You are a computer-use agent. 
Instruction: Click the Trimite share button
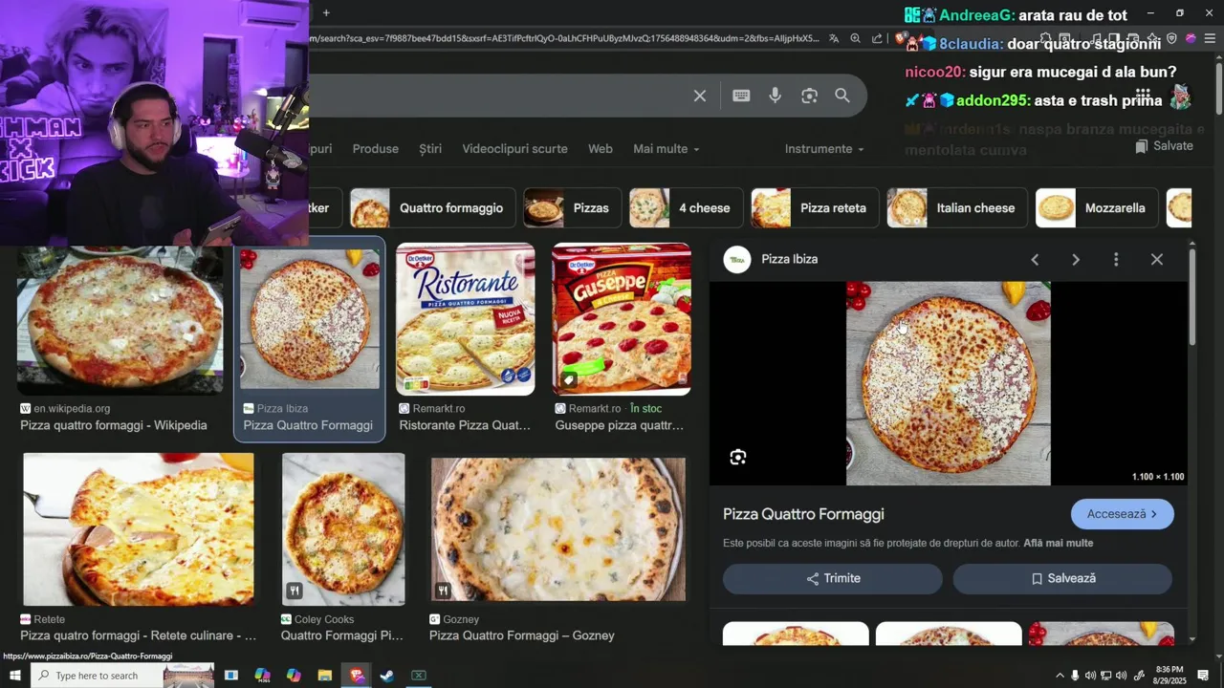(833, 579)
